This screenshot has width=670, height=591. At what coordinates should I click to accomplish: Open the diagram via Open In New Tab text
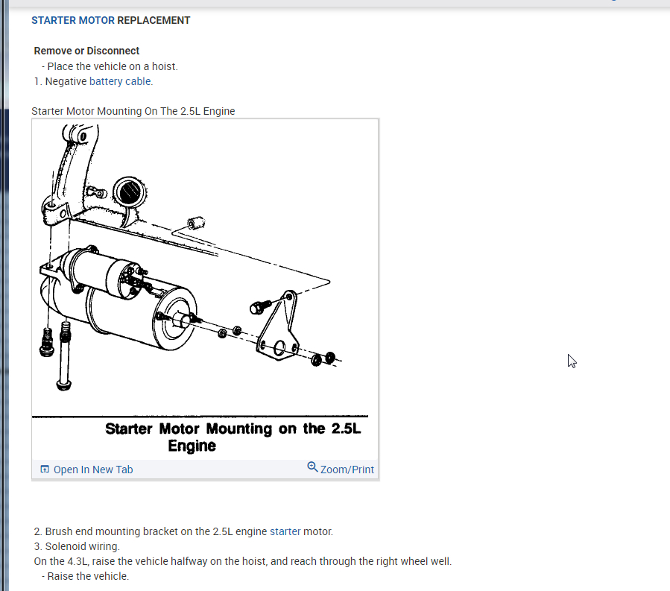93,470
